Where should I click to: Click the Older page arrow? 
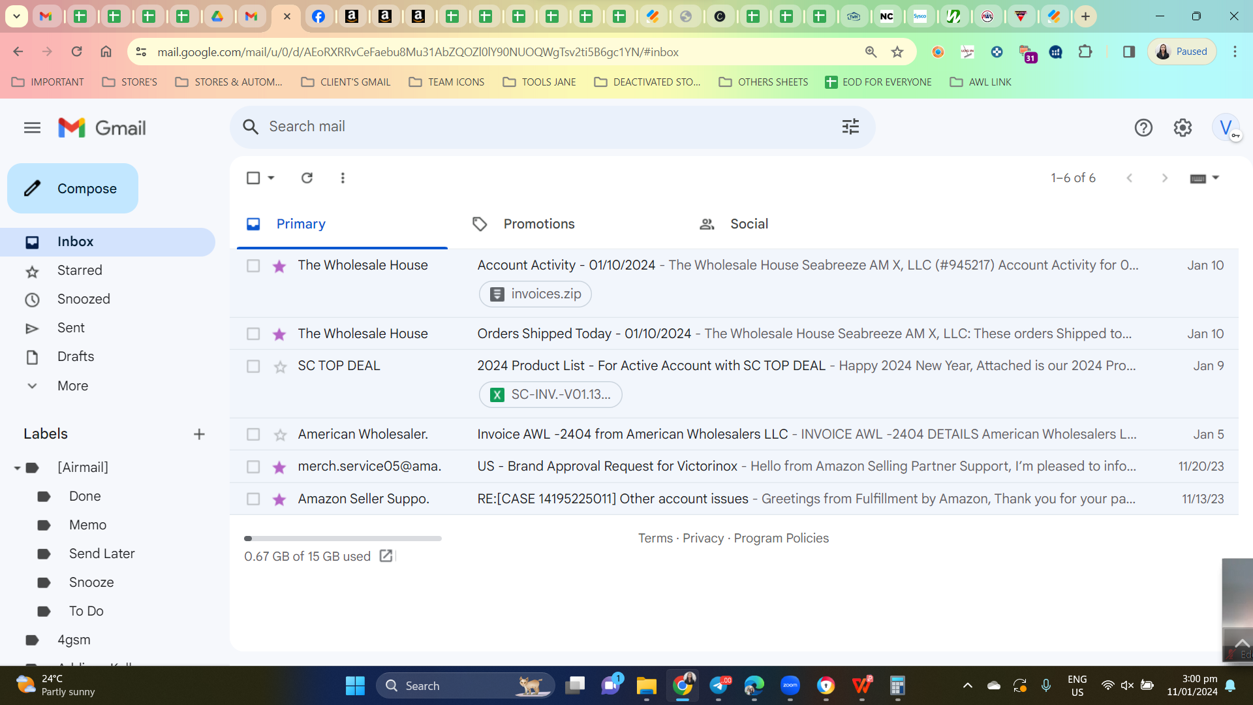1164,178
